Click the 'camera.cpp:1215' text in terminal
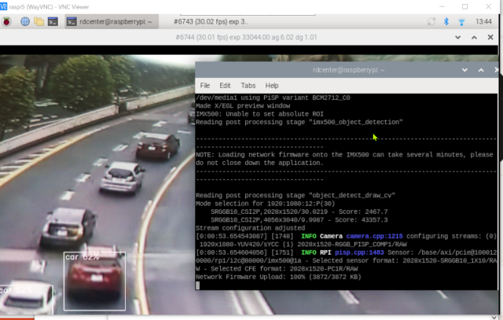The image size is (503, 320). [374, 236]
